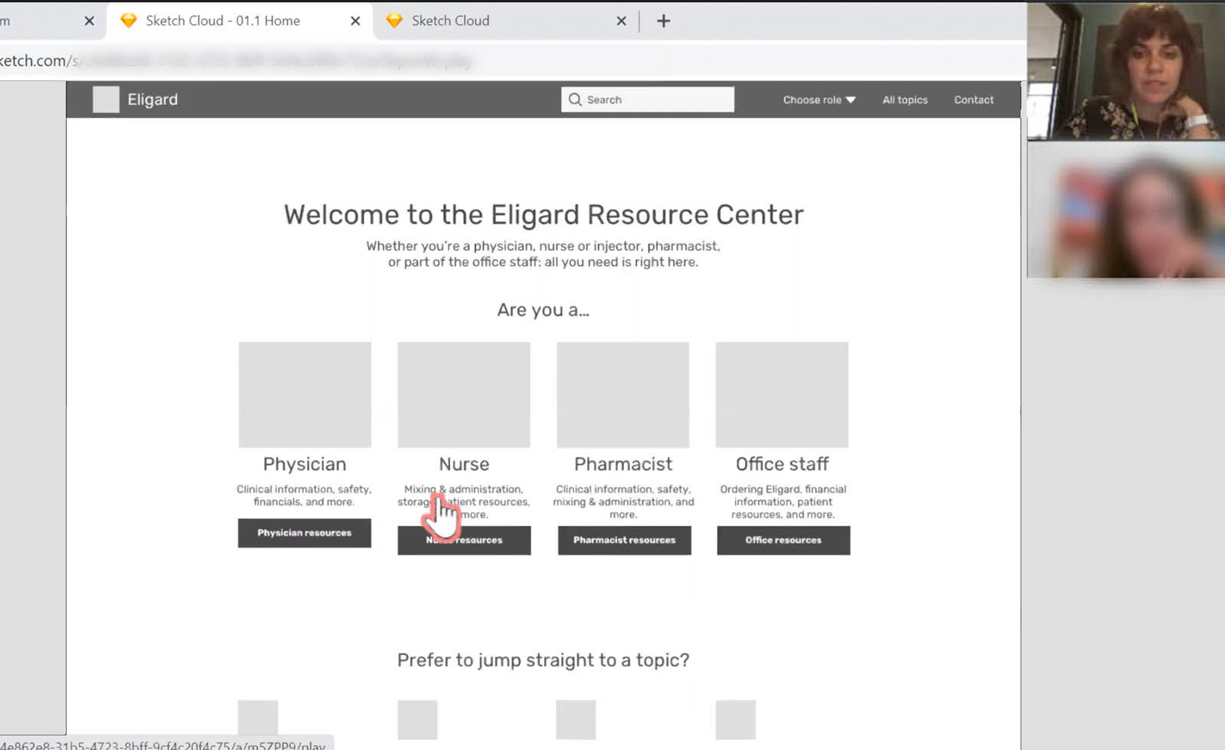The width and height of the screenshot is (1225, 750).
Task: Click the top participant's webcam video tile
Action: [x=1126, y=71]
